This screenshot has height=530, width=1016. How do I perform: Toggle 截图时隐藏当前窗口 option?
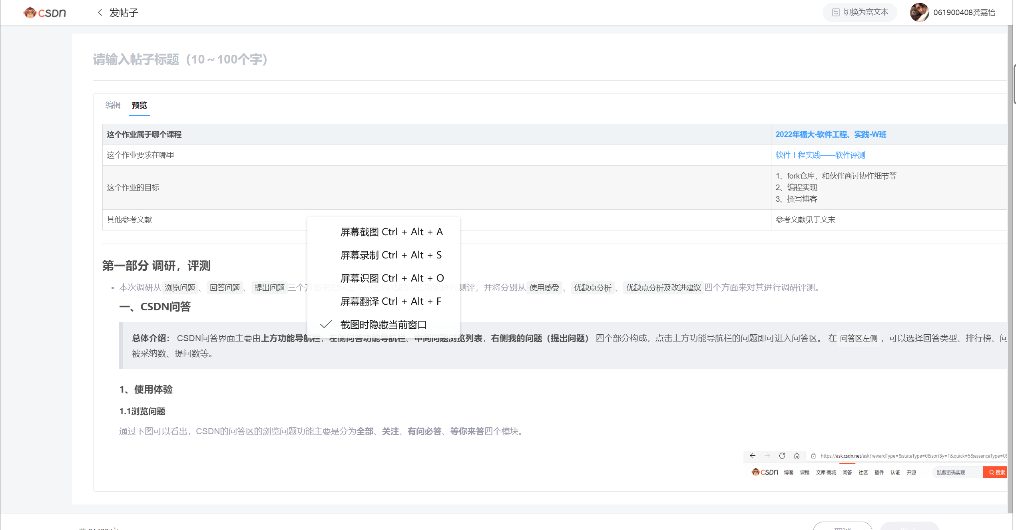tap(383, 324)
